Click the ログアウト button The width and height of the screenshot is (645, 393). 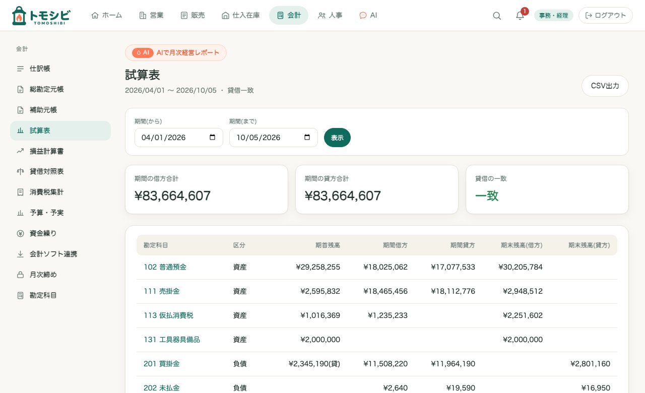(606, 16)
